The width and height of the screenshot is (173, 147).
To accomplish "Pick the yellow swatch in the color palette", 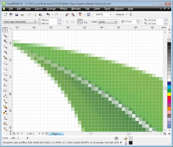I will [169, 94].
